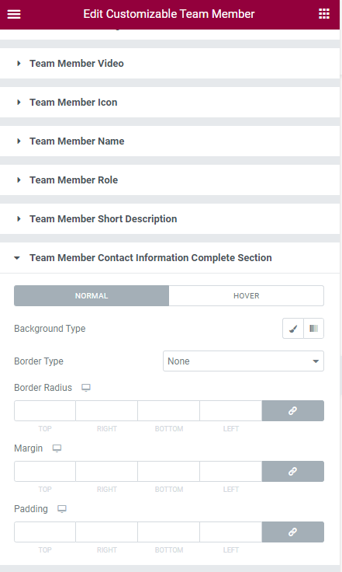Open the Border Type dropdown
The width and height of the screenshot is (342, 572).
point(244,361)
